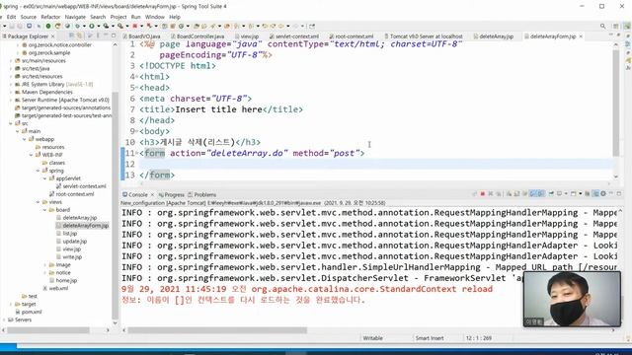632x355 pixels.
Task: Toggle Pin Console button
Action: coord(551,194)
